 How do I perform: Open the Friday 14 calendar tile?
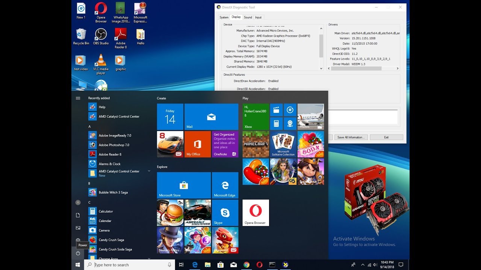(170, 117)
